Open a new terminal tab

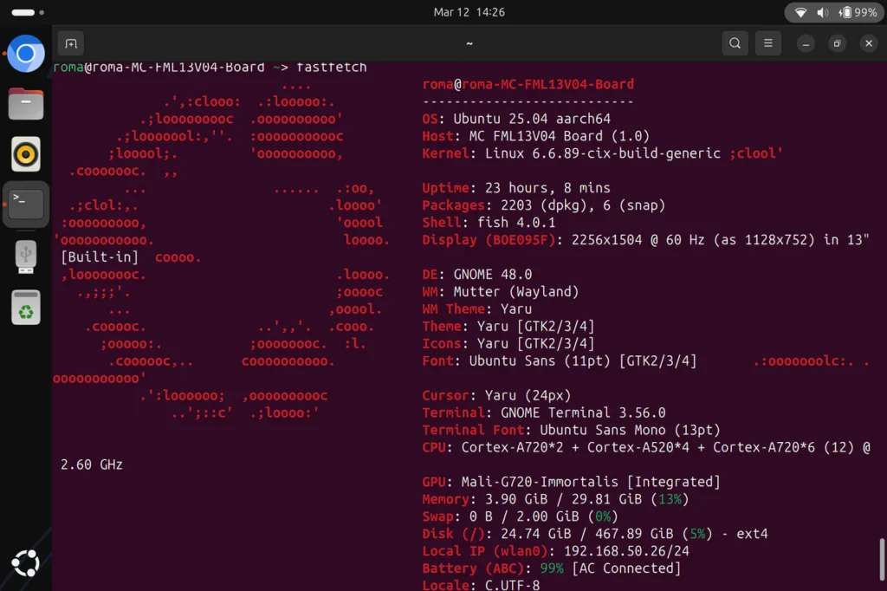[71, 43]
